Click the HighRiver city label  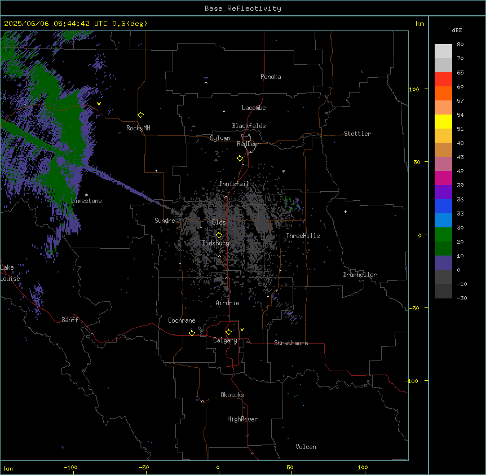[x=242, y=419]
